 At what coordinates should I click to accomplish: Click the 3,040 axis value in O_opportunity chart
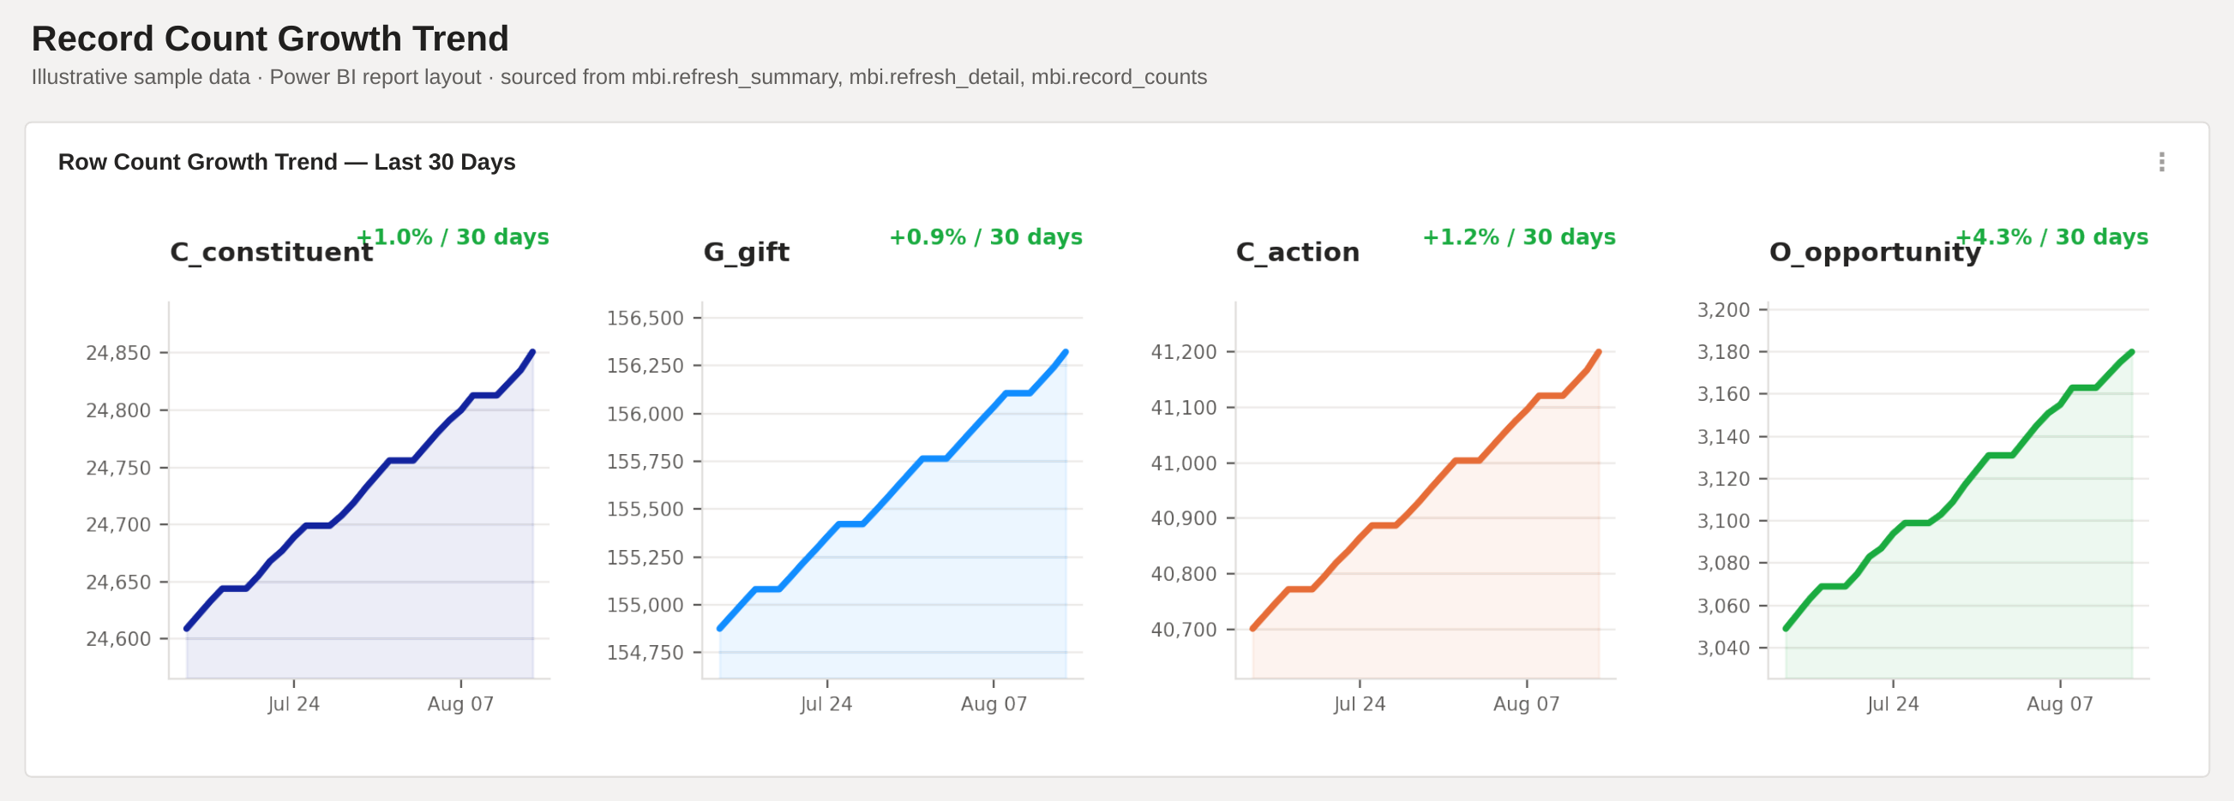(1724, 648)
